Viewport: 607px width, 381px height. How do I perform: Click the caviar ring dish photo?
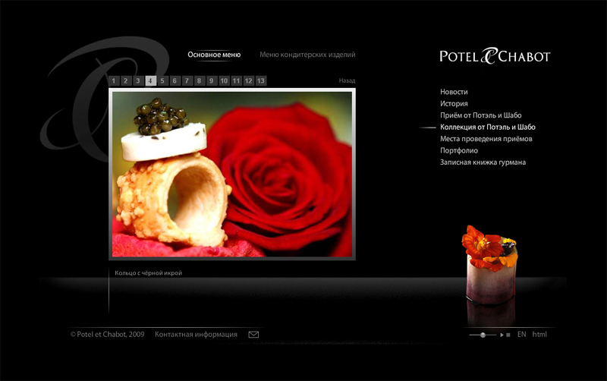[231, 175]
